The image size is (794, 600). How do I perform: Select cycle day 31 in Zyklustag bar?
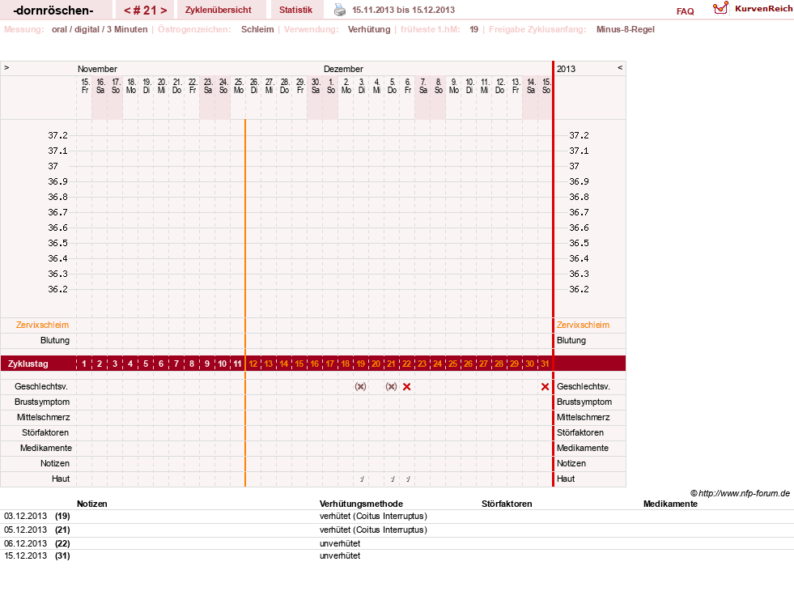tap(545, 364)
